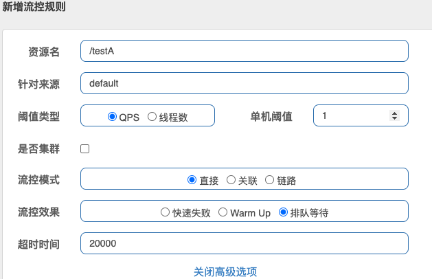Select the QPS threshold type radio

click(112, 117)
